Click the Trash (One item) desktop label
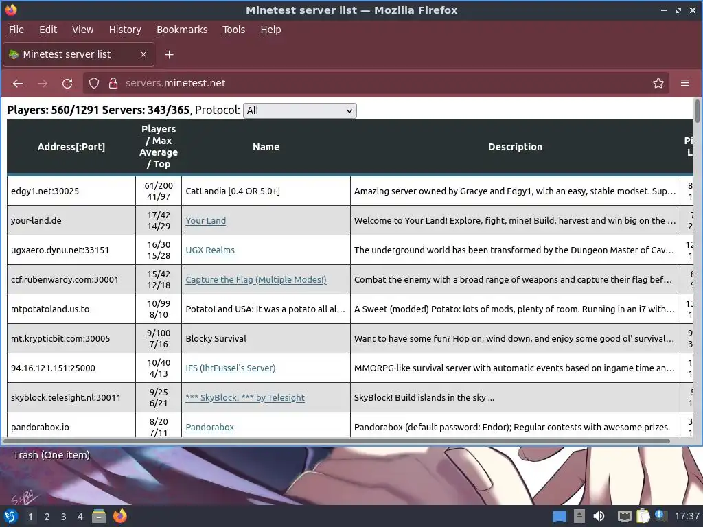Screen dimensions: 703x527 pos(51,455)
